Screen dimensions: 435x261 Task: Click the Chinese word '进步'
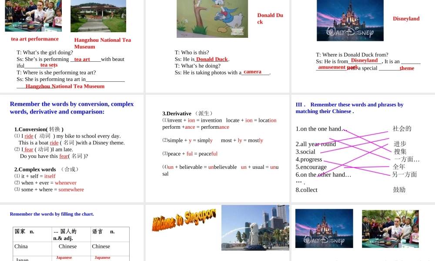coord(400,144)
